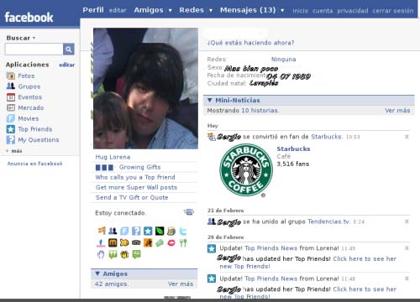Open 'privacidad' link
This screenshot has width=420, height=302.
click(353, 11)
